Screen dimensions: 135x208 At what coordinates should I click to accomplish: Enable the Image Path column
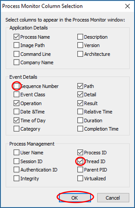pyautogui.click(x=16, y=45)
